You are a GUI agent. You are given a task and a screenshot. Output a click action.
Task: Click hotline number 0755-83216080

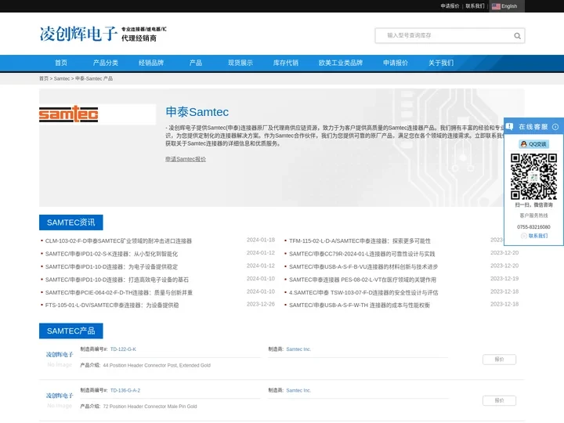tap(533, 227)
